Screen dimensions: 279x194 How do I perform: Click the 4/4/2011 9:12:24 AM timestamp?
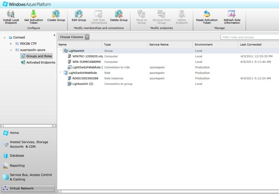[x=256, y=78]
